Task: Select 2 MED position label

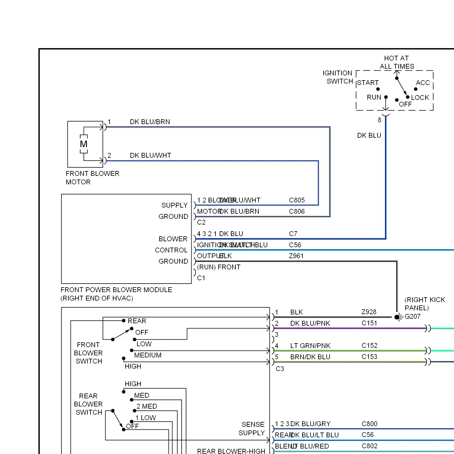Action: [x=147, y=406]
